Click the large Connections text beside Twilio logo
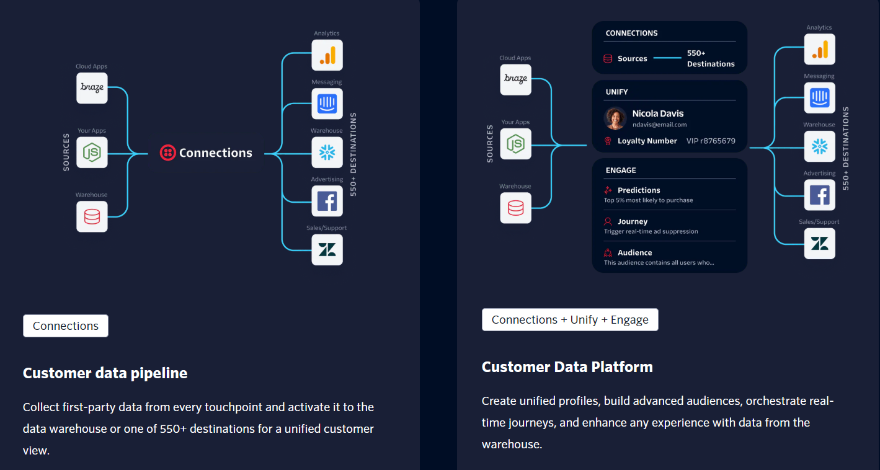 pyautogui.click(x=216, y=153)
